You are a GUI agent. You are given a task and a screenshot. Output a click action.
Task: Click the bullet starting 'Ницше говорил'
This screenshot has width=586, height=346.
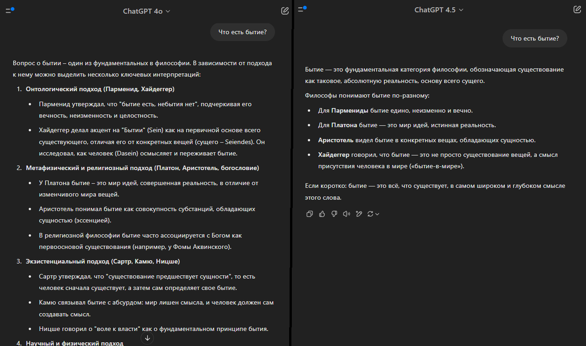click(153, 328)
